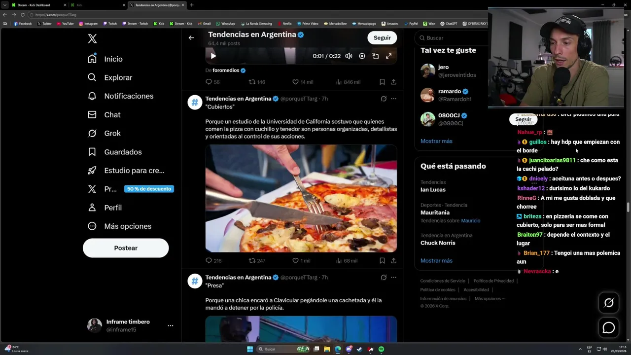The image size is (631, 355).
Task: Open more options on Cubiertos post
Action: click(x=393, y=99)
